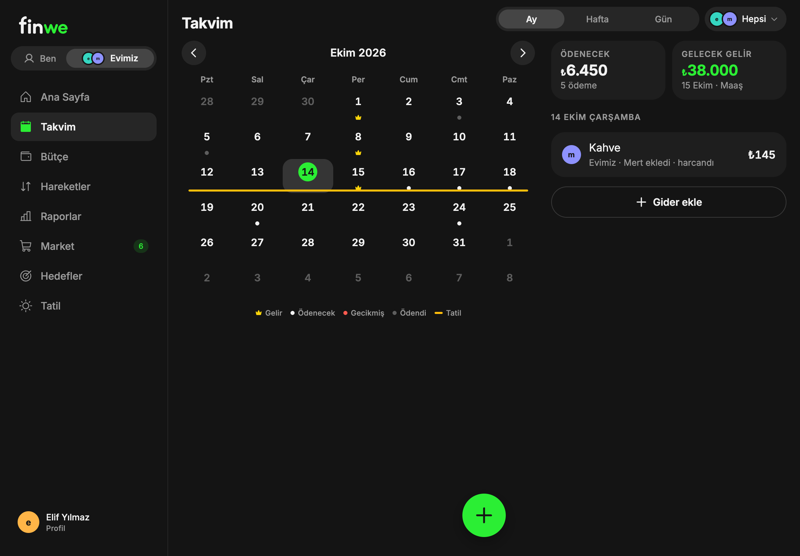Click the green Takvim calendar icon

click(26, 127)
